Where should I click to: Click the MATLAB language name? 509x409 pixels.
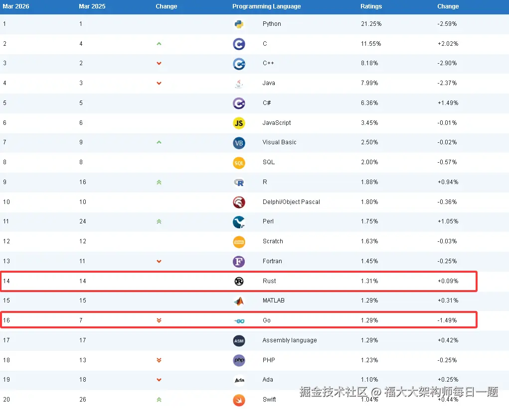273,301
